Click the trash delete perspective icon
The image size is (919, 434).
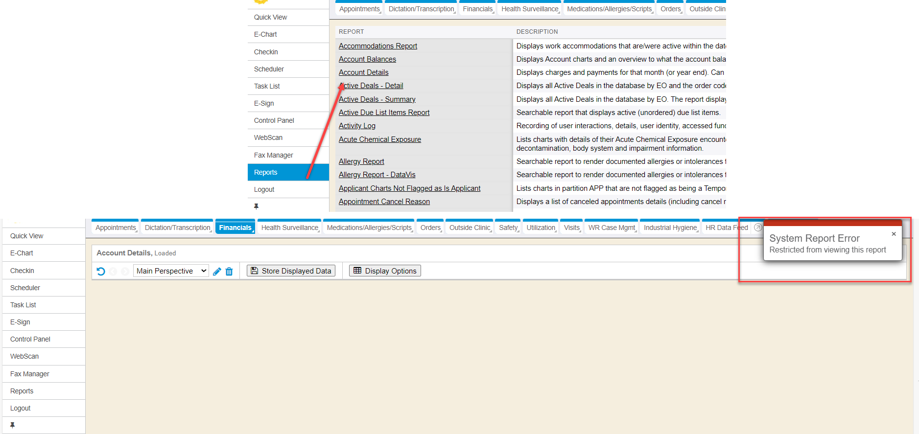pos(229,271)
